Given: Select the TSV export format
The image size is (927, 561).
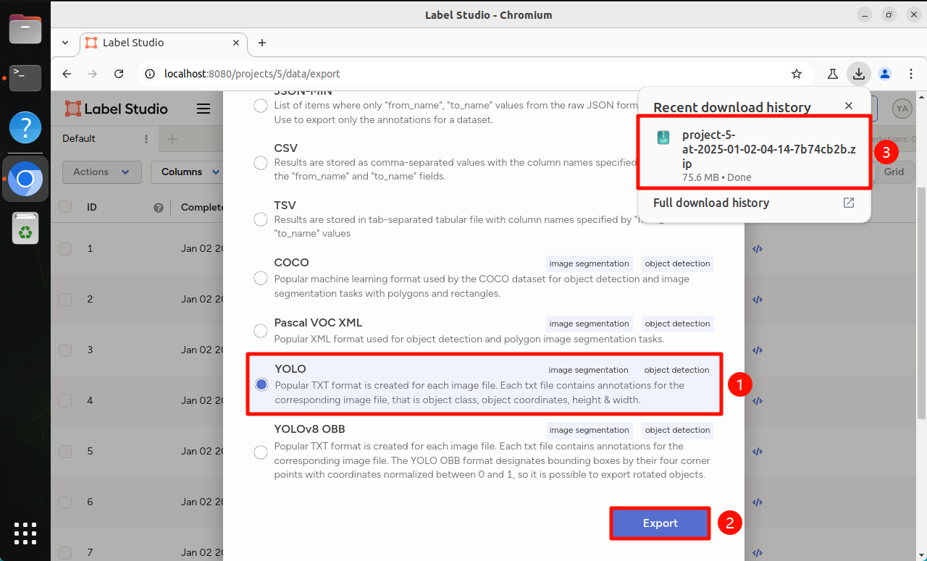Looking at the screenshot, I should pos(261,219).
